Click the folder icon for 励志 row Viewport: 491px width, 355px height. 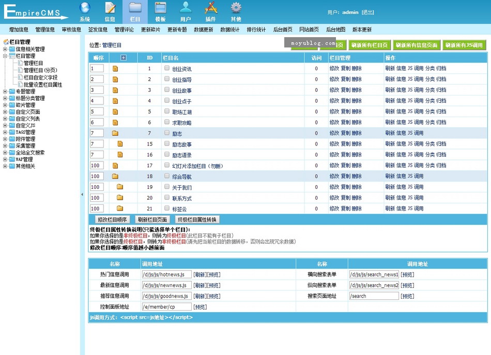(115, 133)
